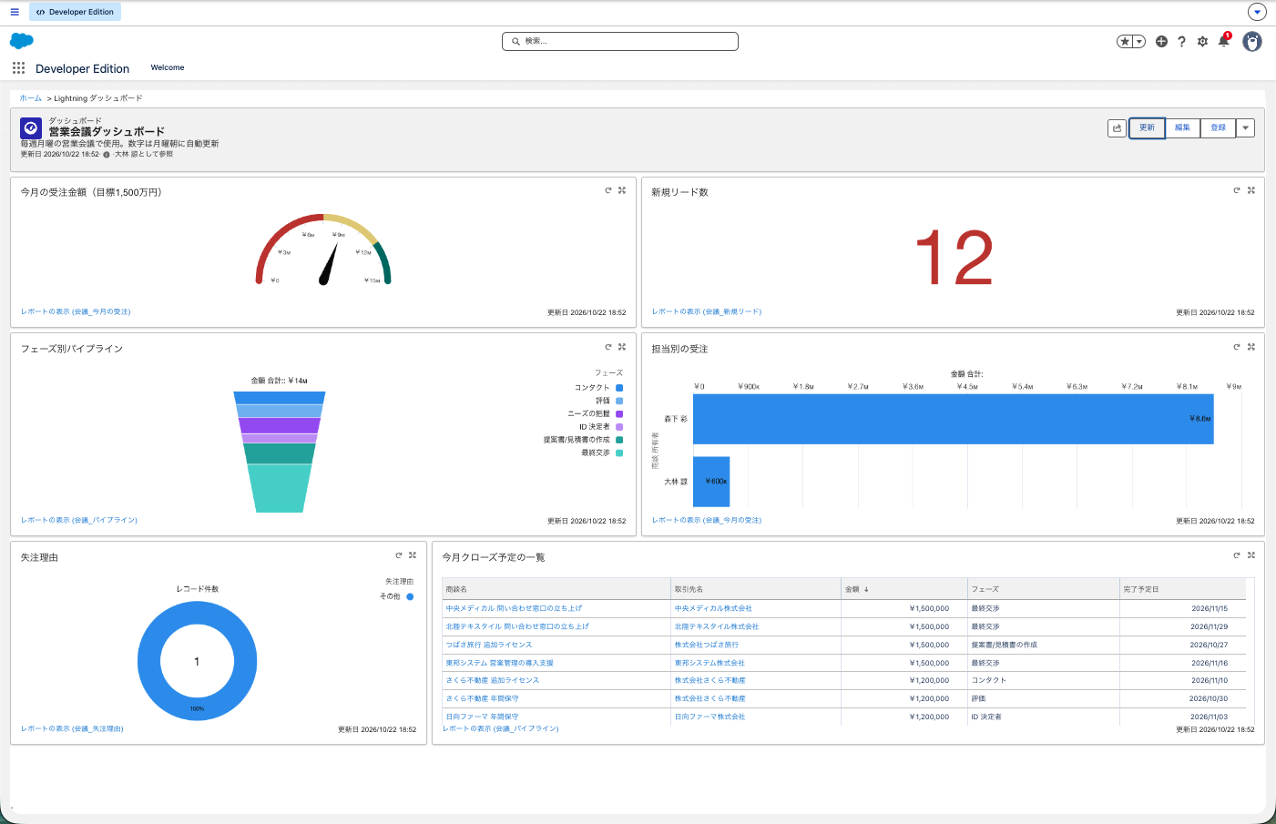
Task: Refresh the 失注理由 widget
Action: [x=399, y=555]
